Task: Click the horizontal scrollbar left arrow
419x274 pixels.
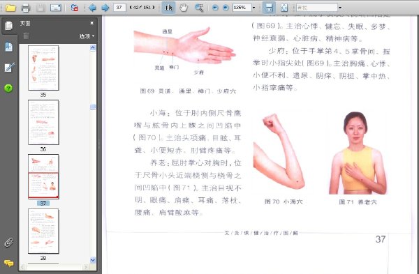Action: pyautogui.click(x=23, y=267)
